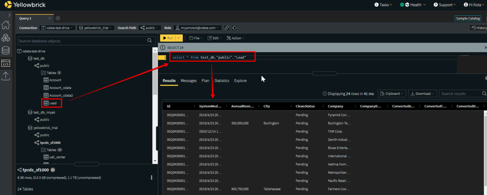Open the three-dot menu for tpcds_sf1000
Image resolution: width=487 pixels, height=195 pixels.
click(x=151, y=178)
